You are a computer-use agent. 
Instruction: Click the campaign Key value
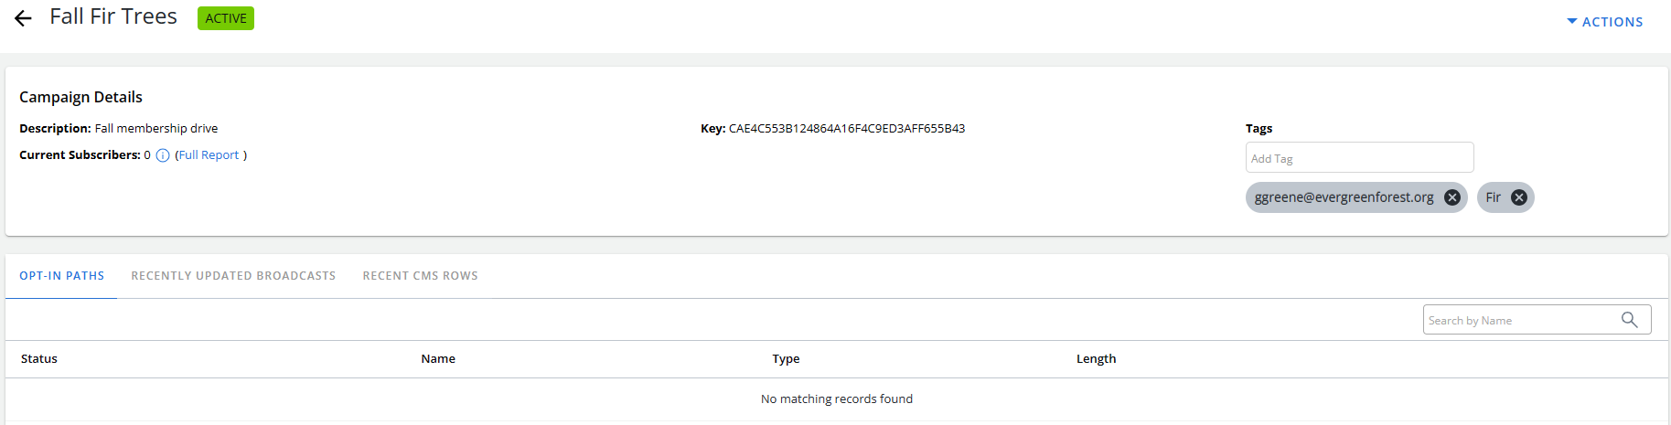[846, 129]
